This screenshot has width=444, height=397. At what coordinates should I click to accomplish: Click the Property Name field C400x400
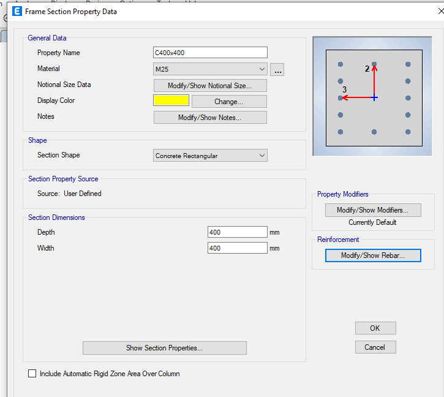point(210,53)
